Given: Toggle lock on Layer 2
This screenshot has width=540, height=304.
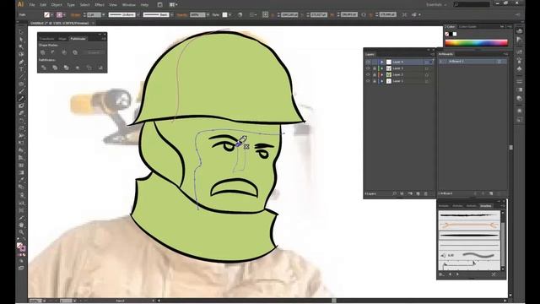Looking at the screenshot, I should coord(375,74).
